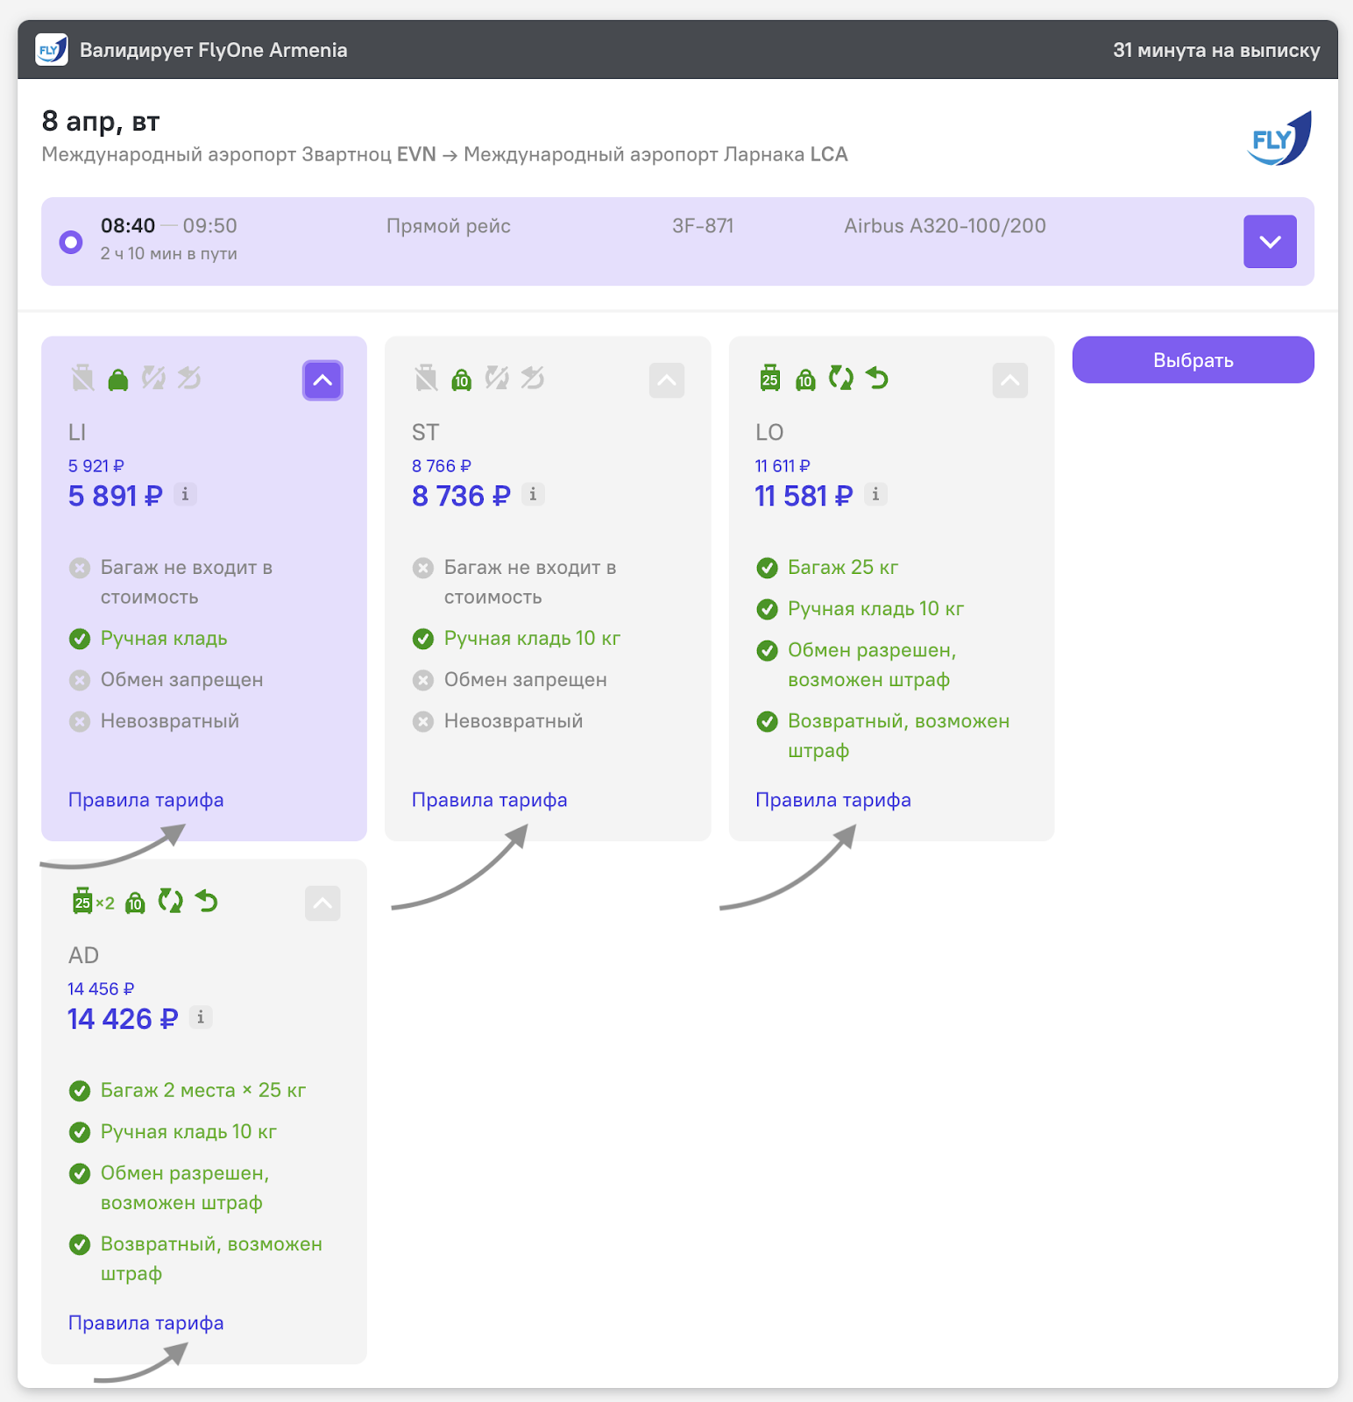The image size is (1353, 1402).
Task: Click the 14 426 ₽ price
Action: point(123,1019)
